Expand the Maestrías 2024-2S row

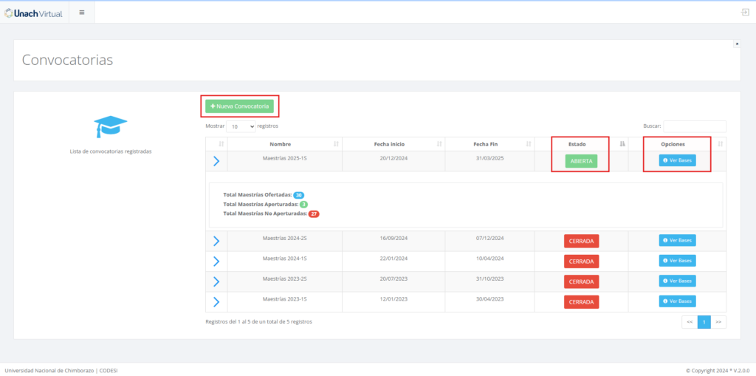pyautogui.click(x=216, y=241)
